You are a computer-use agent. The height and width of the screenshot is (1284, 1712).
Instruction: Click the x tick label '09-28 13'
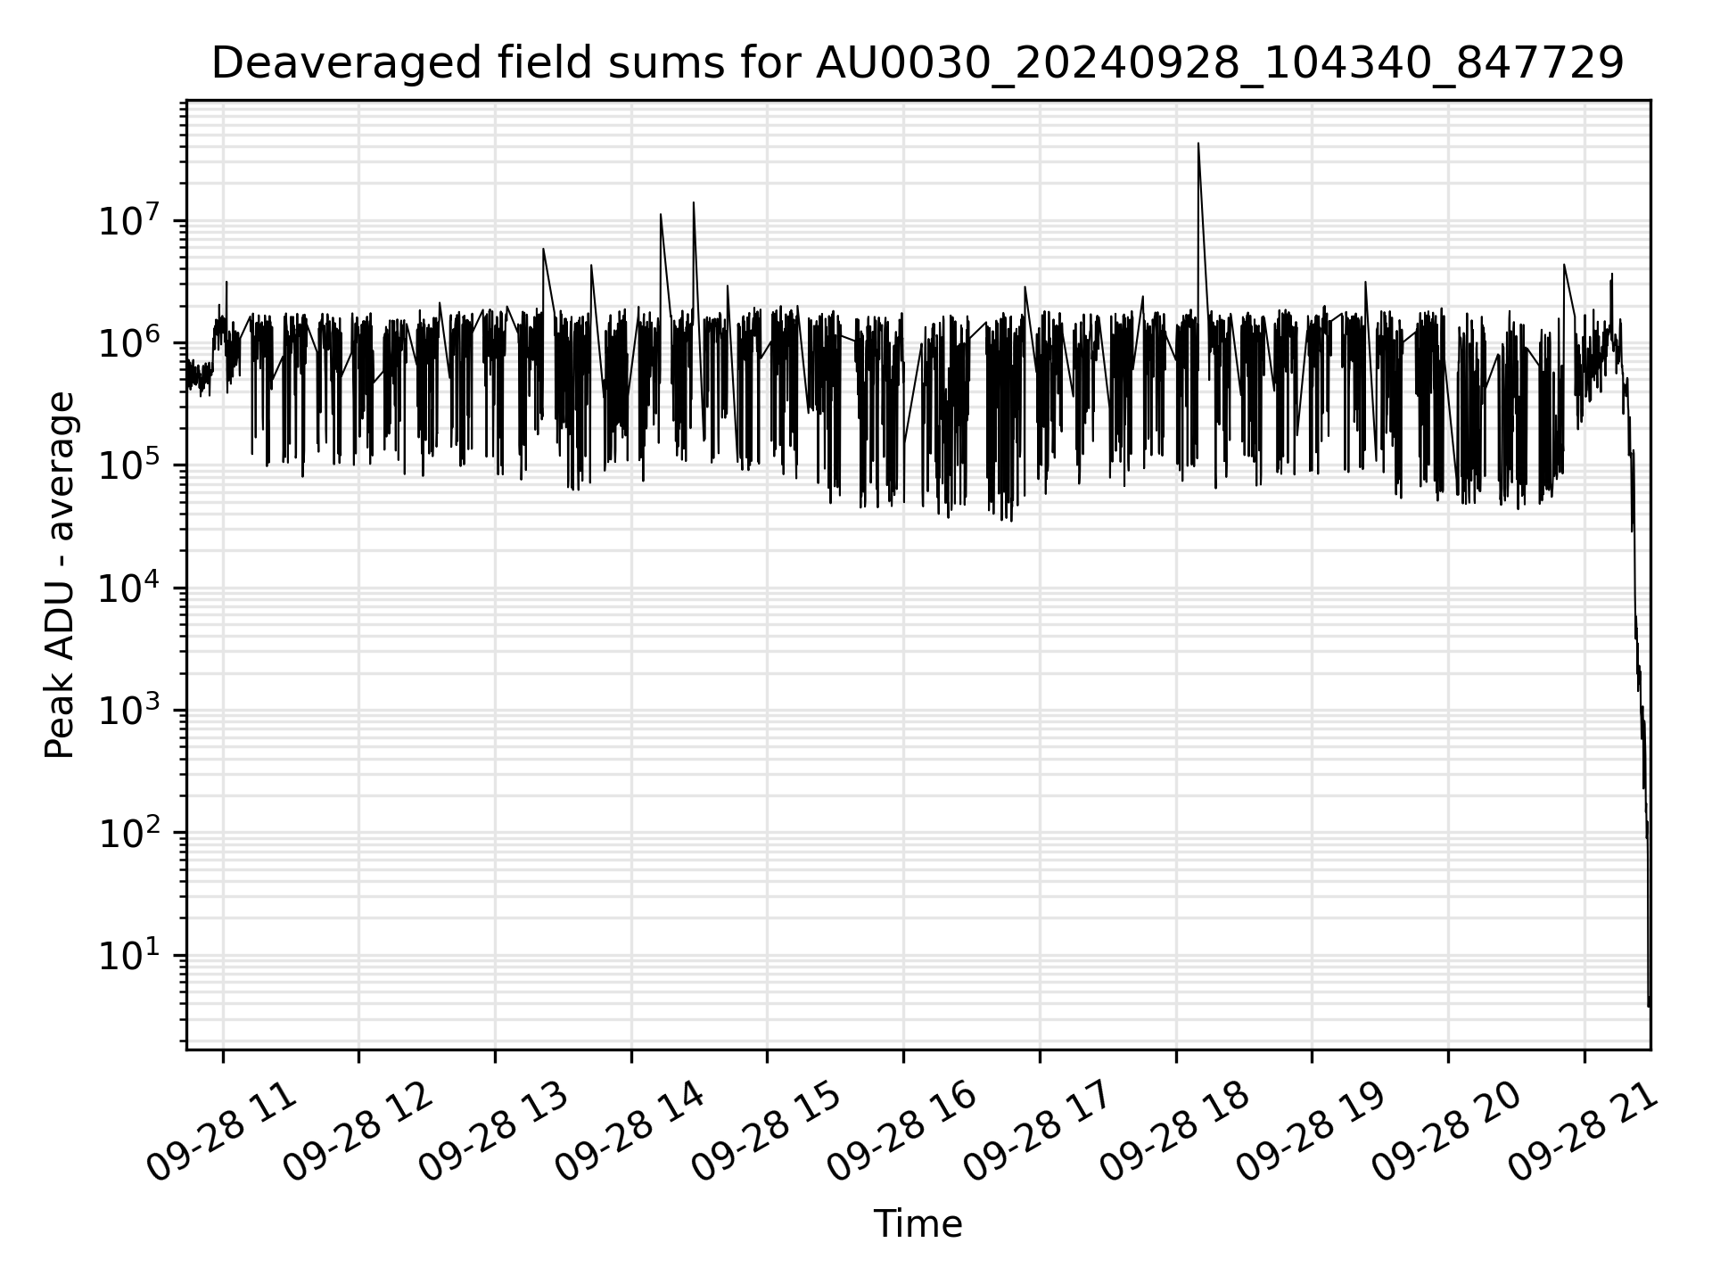click(x=494, y=1133)
